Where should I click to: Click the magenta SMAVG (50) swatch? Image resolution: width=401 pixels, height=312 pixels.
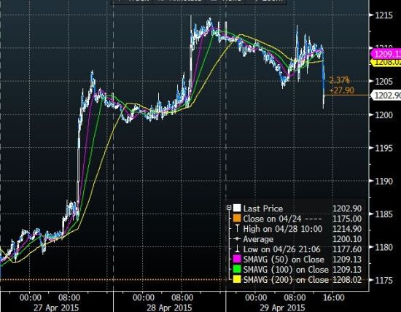click(x=237, y=259)
